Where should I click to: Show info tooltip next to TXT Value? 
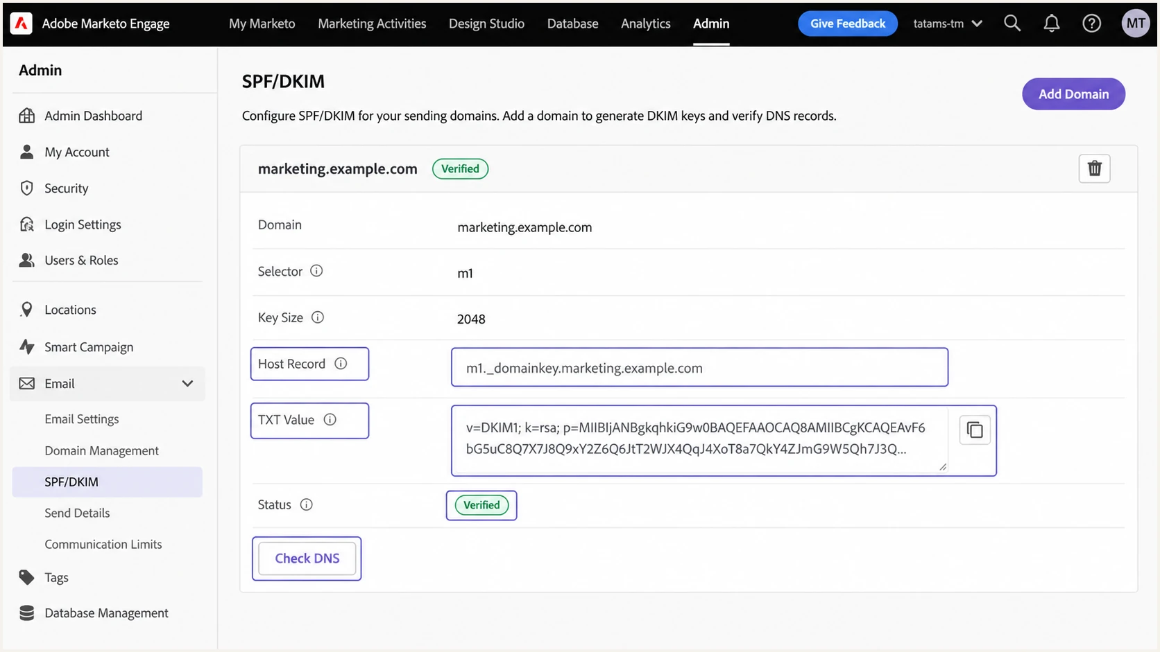point(330,420)
